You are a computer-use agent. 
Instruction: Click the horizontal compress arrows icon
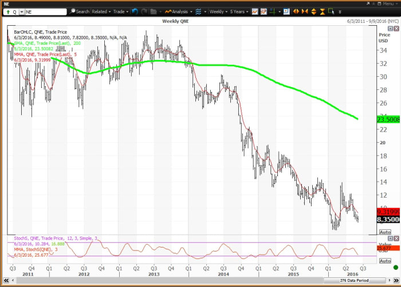(x=305, y=11)
